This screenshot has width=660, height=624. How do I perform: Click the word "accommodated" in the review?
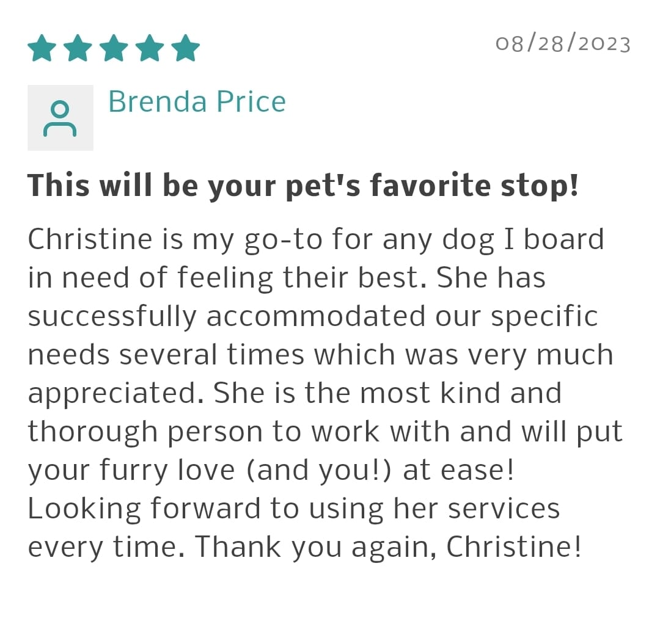click(x=315, y=316)
